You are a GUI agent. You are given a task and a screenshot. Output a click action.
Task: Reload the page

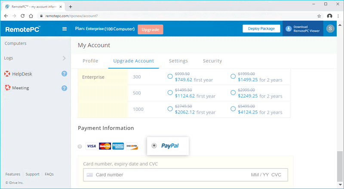pos(23,16)
